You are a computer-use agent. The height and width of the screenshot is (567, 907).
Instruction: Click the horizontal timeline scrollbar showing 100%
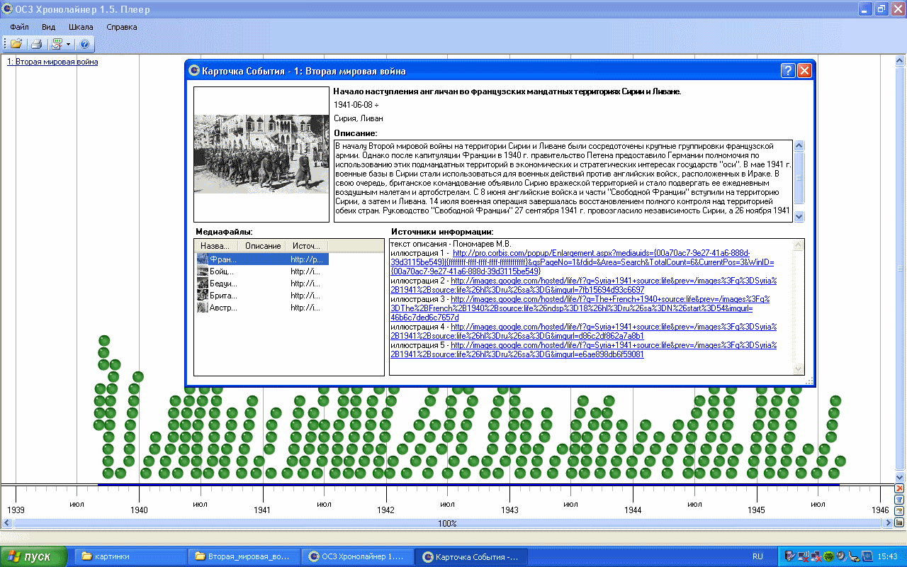[x=446, y=523]
